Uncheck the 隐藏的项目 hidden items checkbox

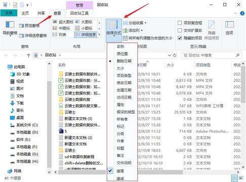(180, 38)
